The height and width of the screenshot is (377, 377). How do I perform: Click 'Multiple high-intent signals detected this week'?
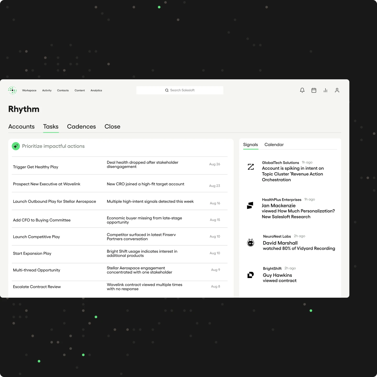[150, 201]
